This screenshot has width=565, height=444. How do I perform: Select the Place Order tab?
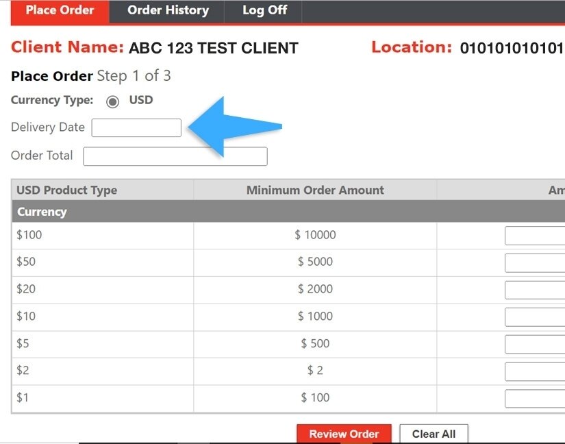click(x=60, y=10)
